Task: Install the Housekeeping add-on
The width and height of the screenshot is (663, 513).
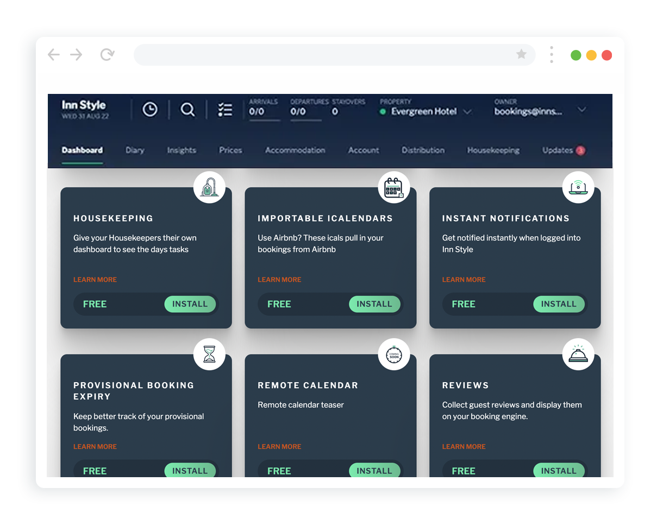Action: (x=190, y=304)
